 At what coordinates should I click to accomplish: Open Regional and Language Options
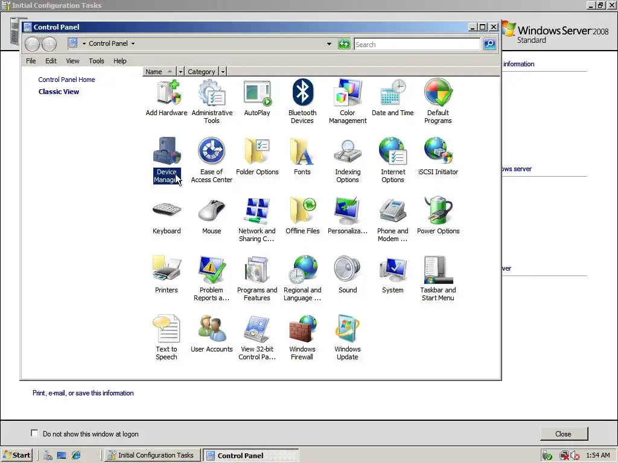(x=302, y=279)
